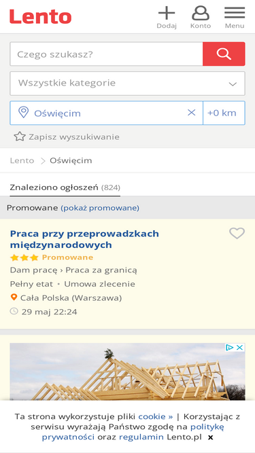Tap the Dodaj plus icon

167,14
